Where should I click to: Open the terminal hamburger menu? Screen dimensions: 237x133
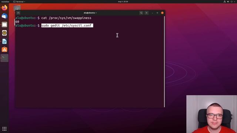coord(147,13)
